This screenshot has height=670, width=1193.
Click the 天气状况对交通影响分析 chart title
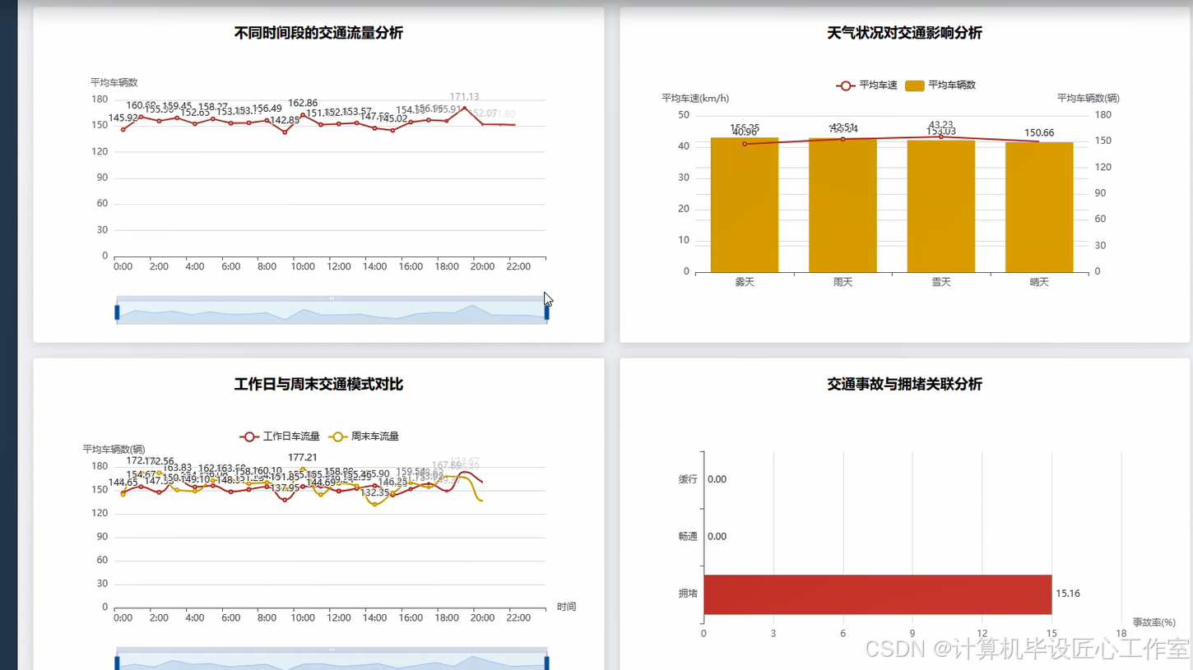(x=905, y=33)
